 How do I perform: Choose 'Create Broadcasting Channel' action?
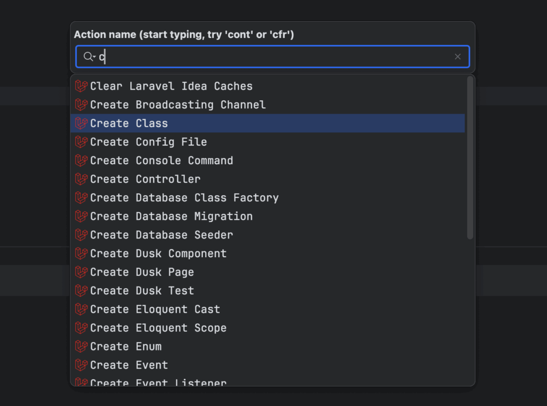tap(268, 105)
